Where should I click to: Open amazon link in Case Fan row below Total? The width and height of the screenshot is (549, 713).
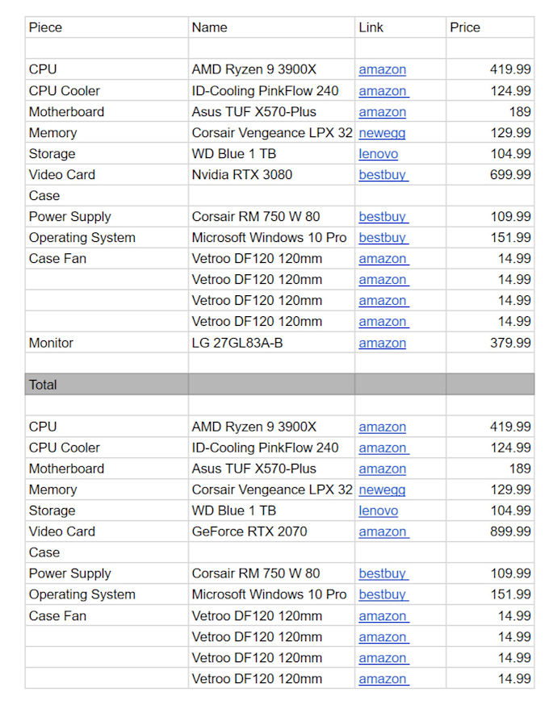pyautogui.click(x=383, y=615)
